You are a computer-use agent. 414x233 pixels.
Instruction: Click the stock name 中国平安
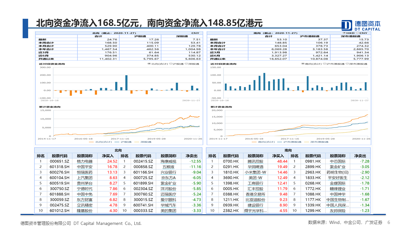click(85, 167)
